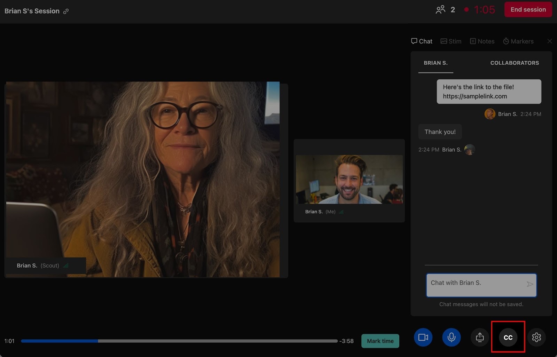The image size is (557, 357).
Task: Toggle the camera video button
Action: pyautogui.click(x=423, y=337)
